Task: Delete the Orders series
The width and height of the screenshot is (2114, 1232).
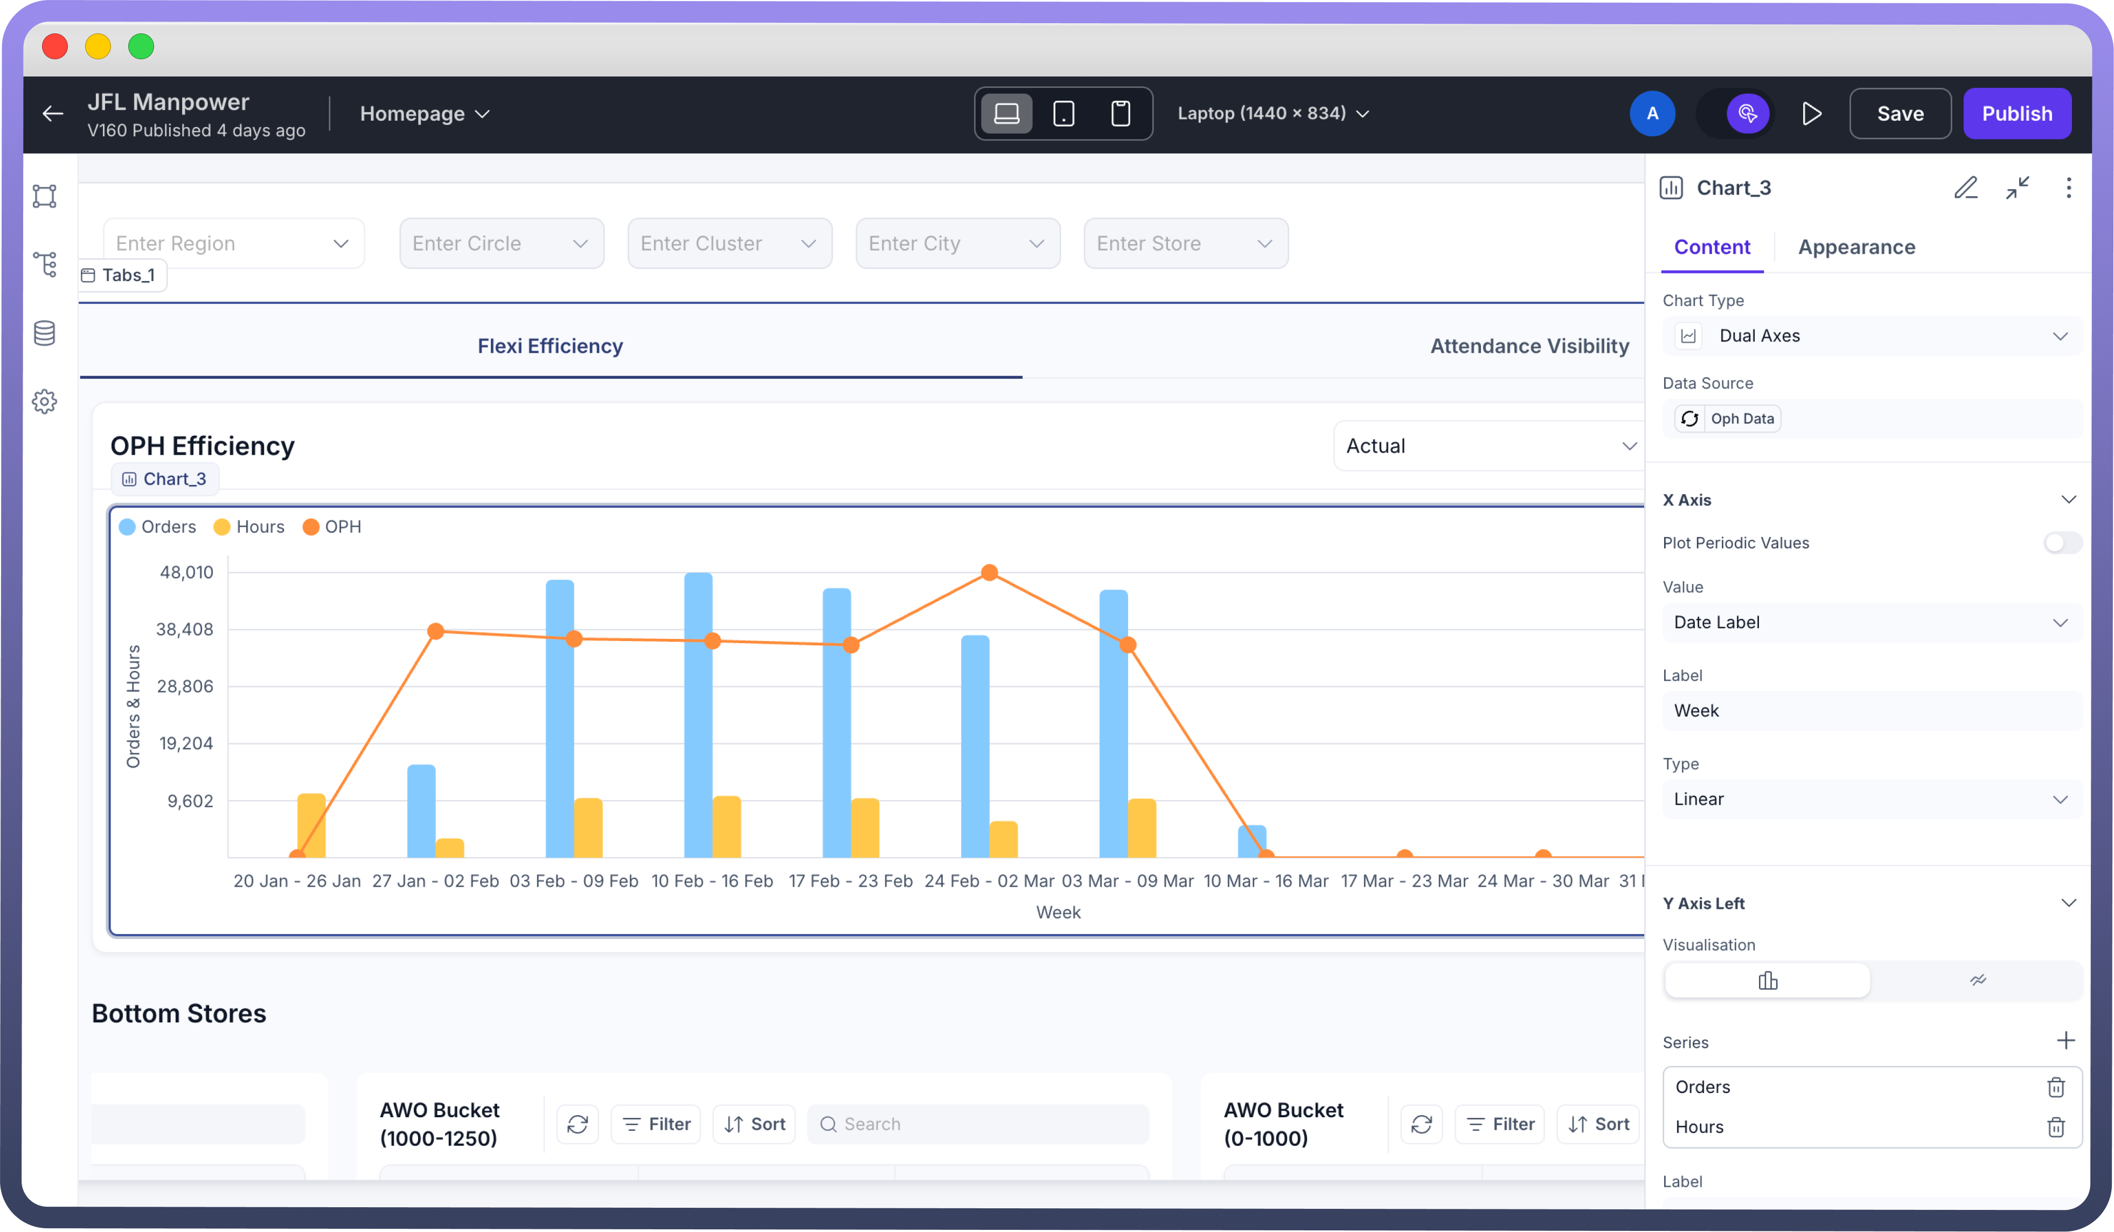Action: [2055, 1087]
